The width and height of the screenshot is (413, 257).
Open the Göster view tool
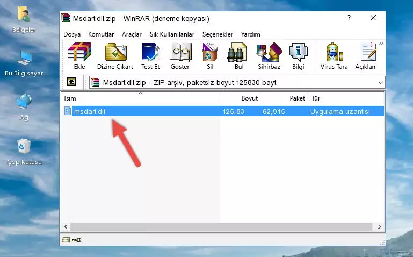(x=180, y=56)
